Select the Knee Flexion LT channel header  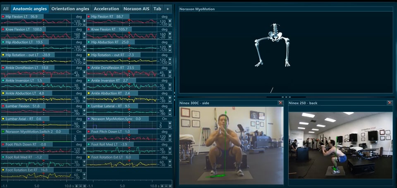23,29
